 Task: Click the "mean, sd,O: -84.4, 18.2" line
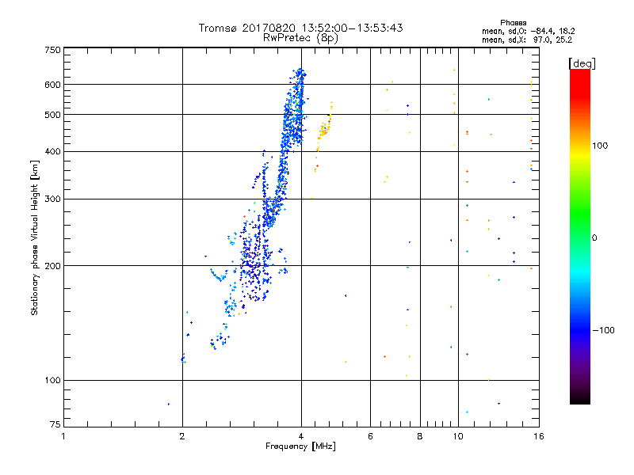(528, 31)
